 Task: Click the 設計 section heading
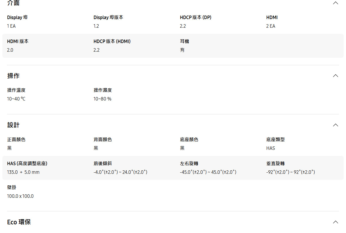[x=13, y=125]
